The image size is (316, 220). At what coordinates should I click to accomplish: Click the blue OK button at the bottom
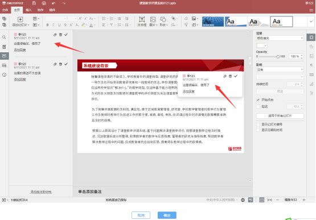167,215
